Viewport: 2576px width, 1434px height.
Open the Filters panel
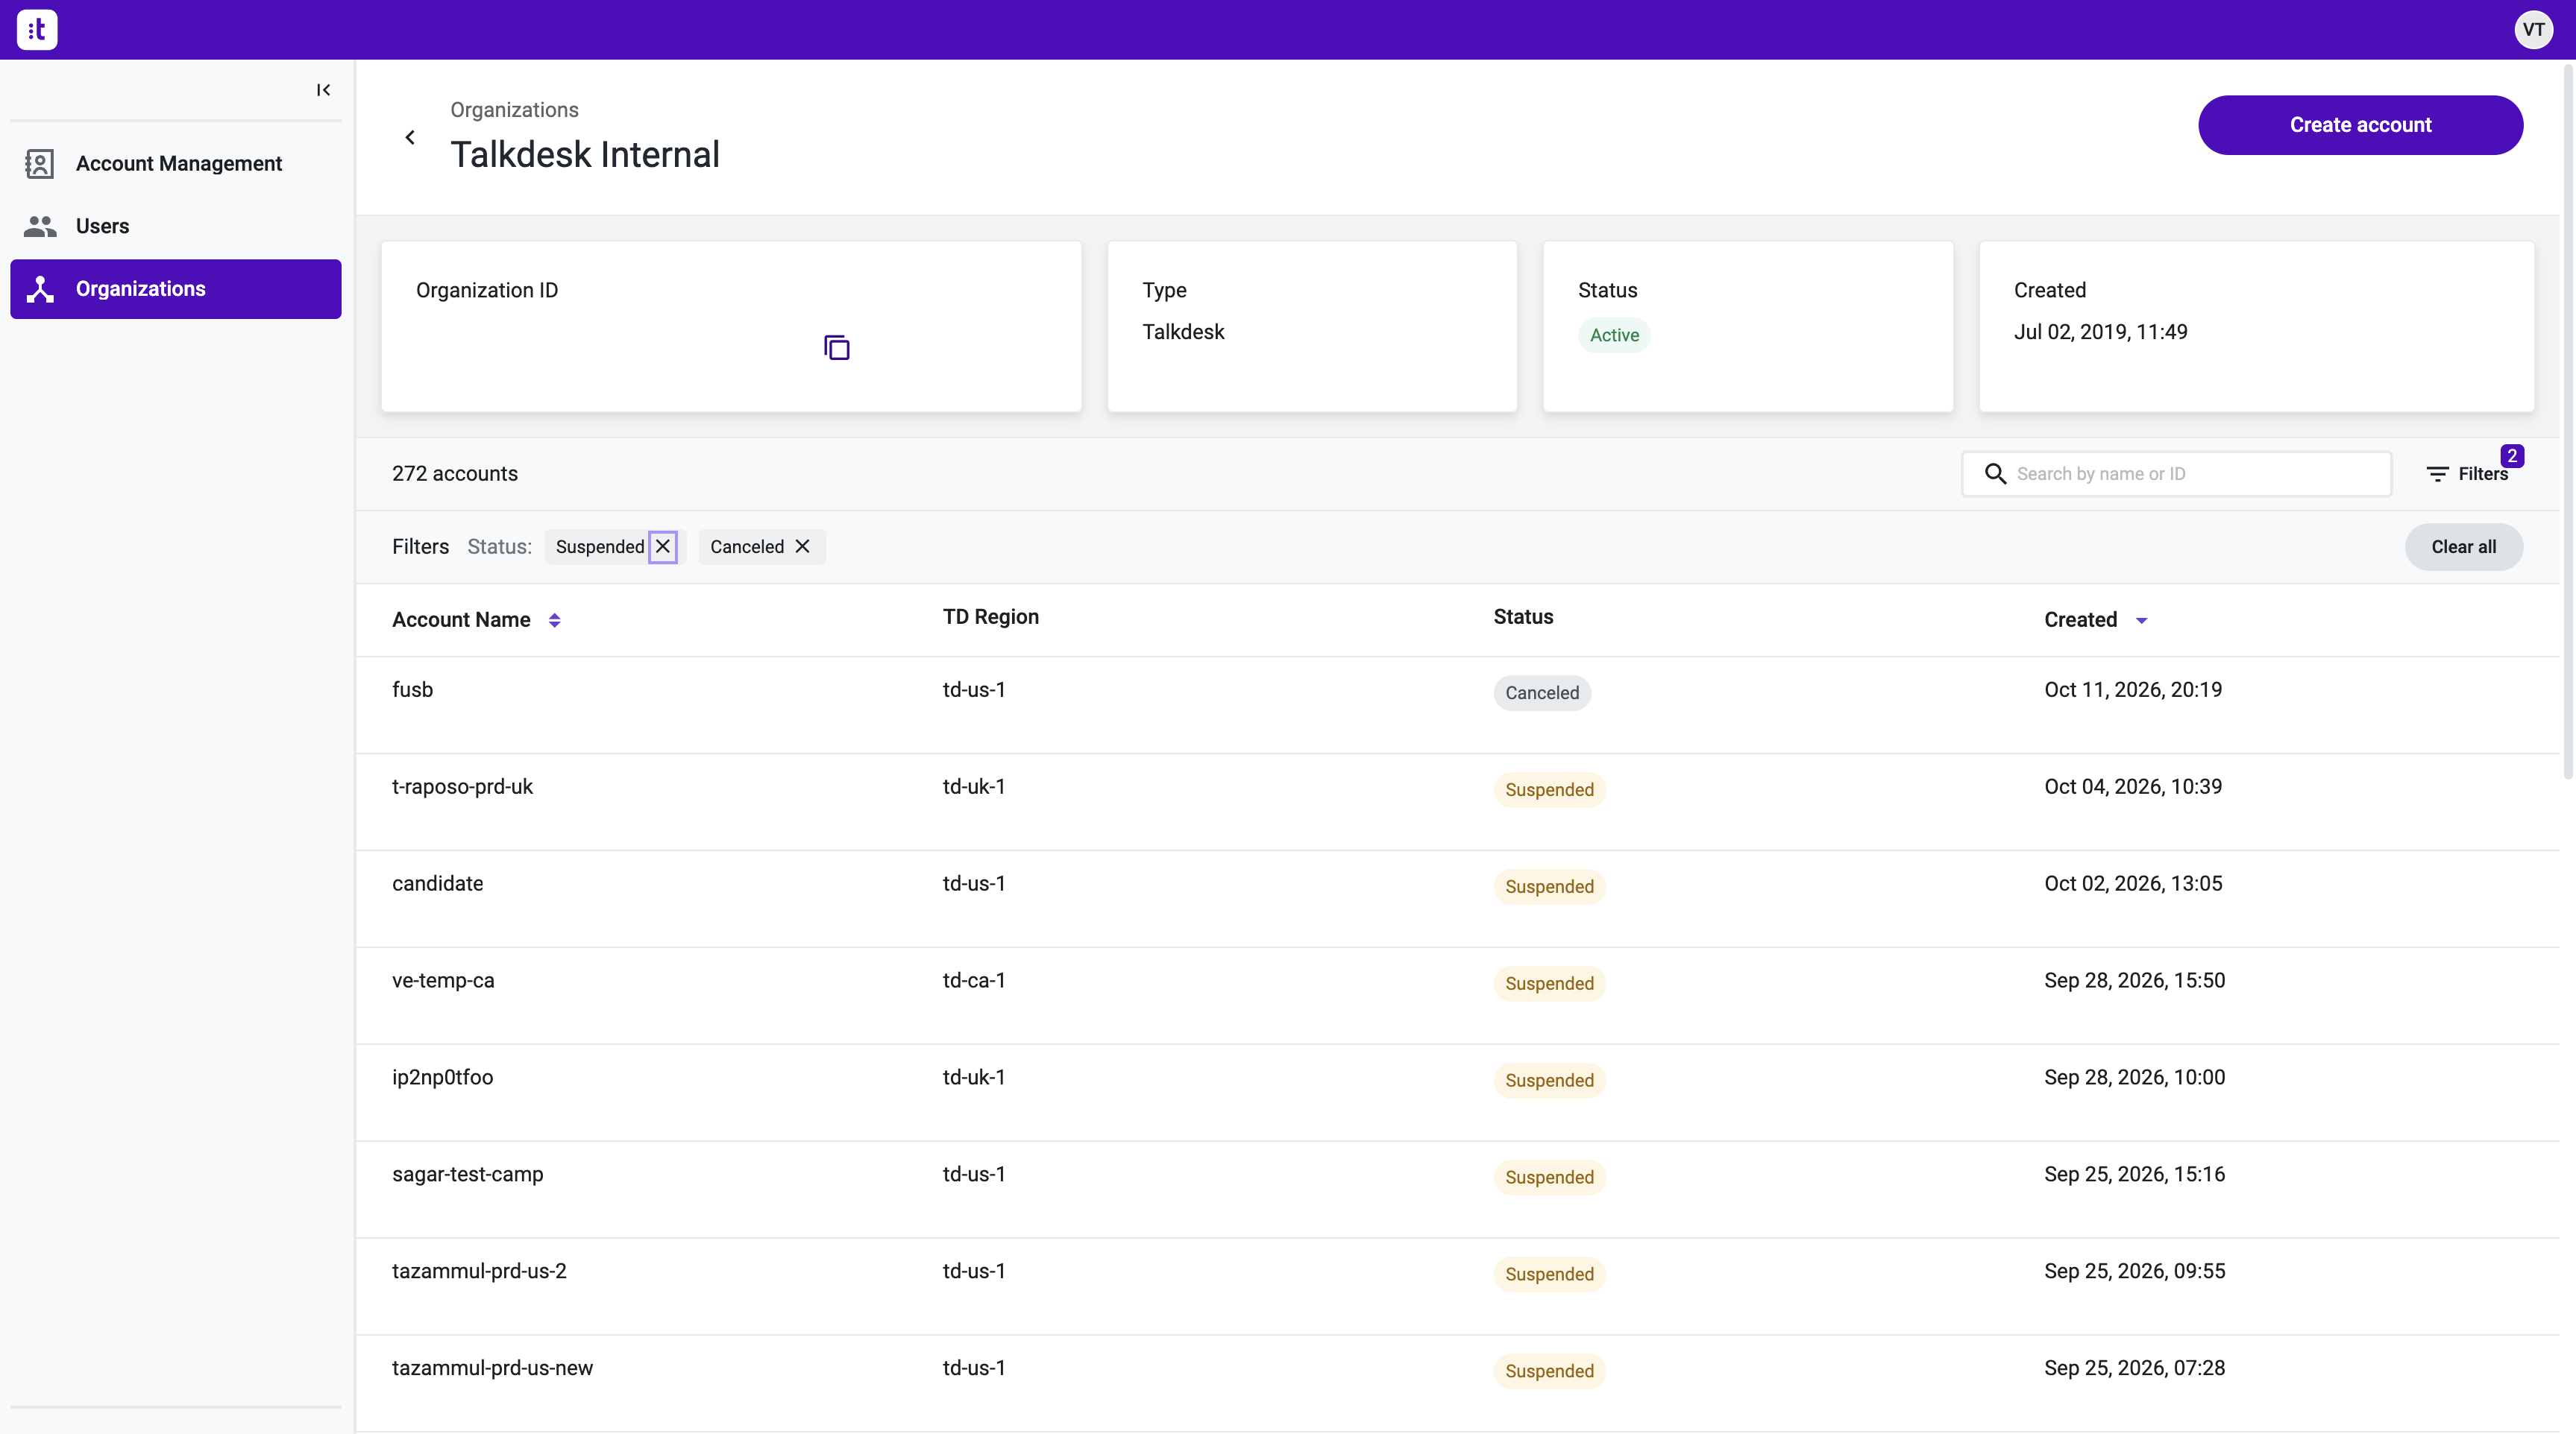coord(2467,474)
